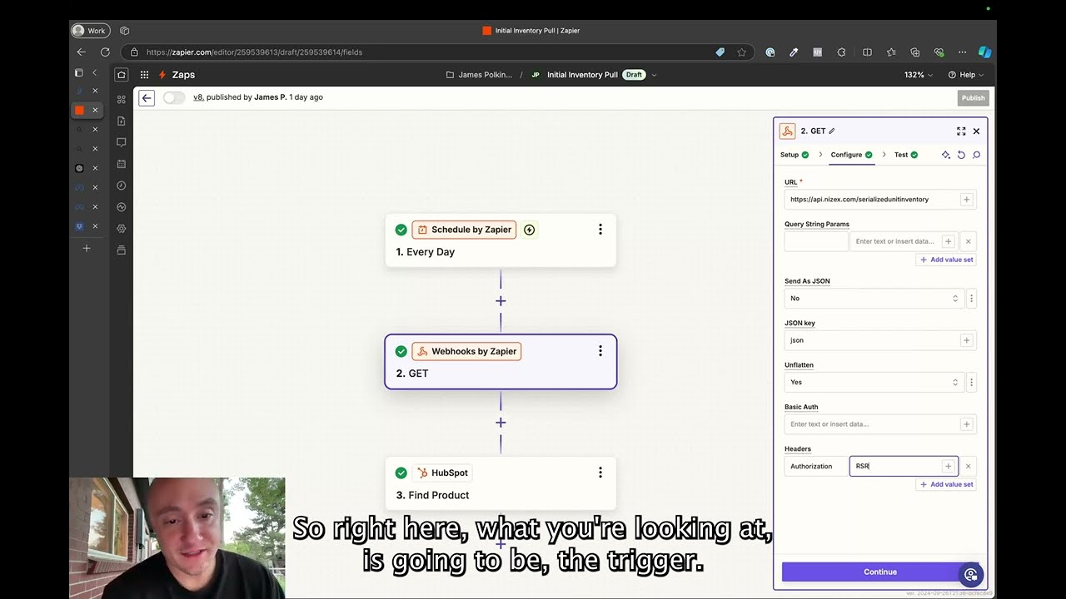Open the three-dots menu beside Send As JSON

point(971,298)
